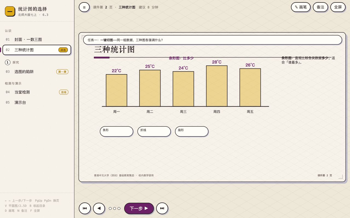Screen dimensions: 350x218
Task: Open slide 01 封面・一数三图
Action: click(x=37, y=40)
